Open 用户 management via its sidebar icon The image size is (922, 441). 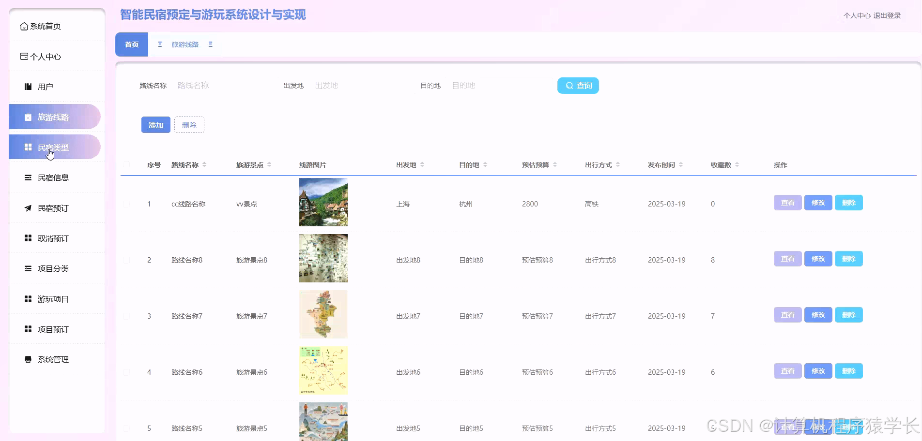pos(27,87)
